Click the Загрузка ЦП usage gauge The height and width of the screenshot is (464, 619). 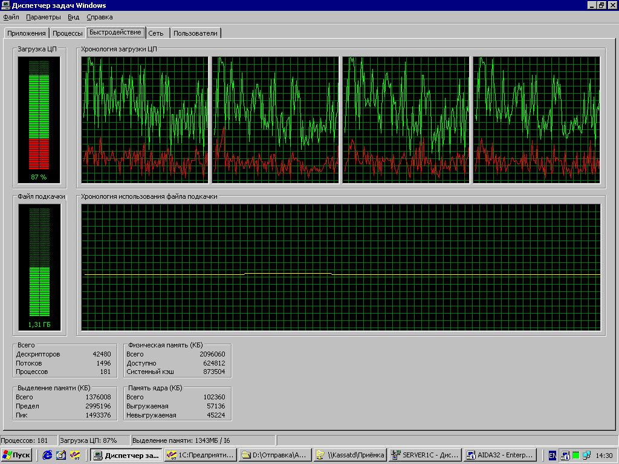[39, 115]
